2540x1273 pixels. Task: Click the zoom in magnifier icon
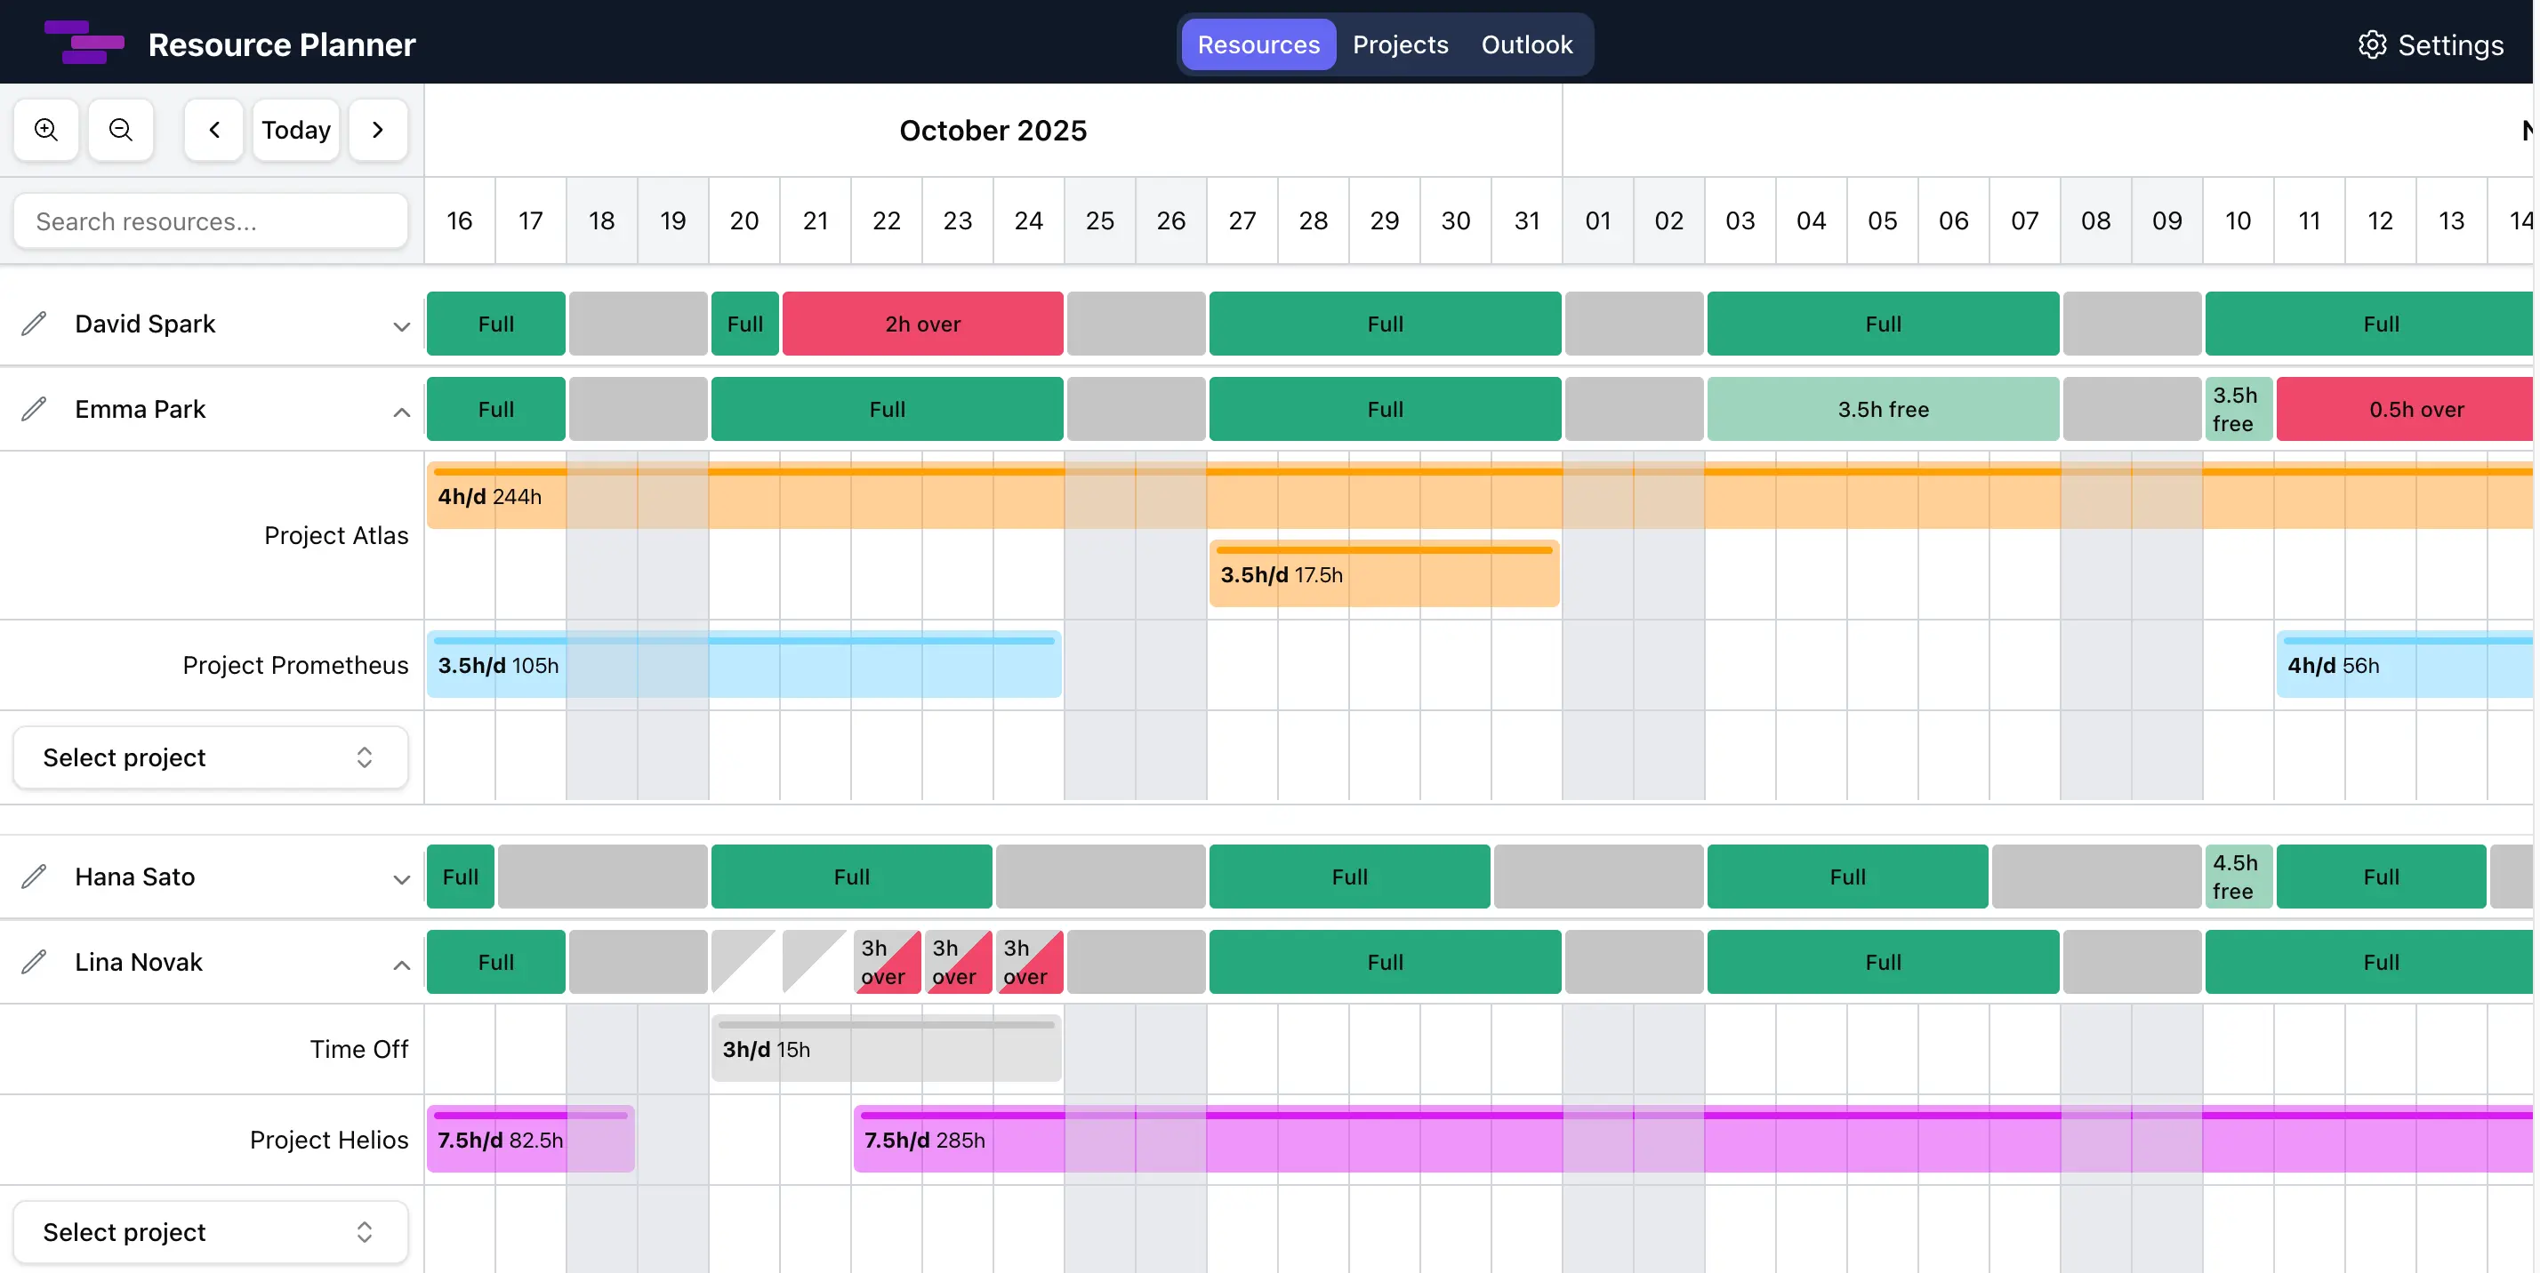45,129
